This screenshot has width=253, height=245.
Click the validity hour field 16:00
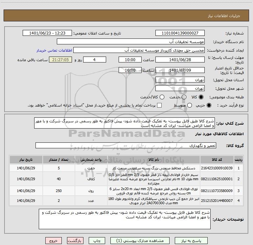click(x=130, y=70)
